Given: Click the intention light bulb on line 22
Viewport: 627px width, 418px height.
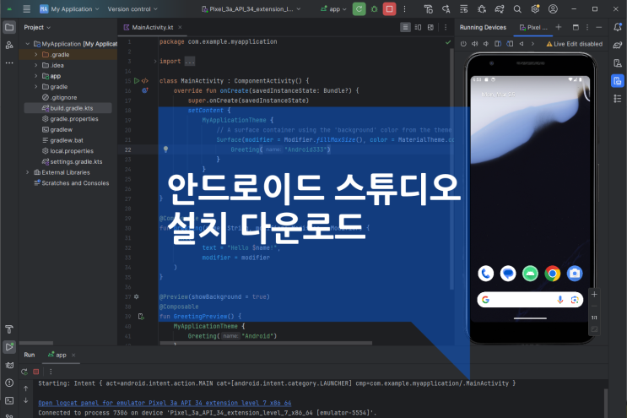Looking at the screenshot, I should (165, 149).
